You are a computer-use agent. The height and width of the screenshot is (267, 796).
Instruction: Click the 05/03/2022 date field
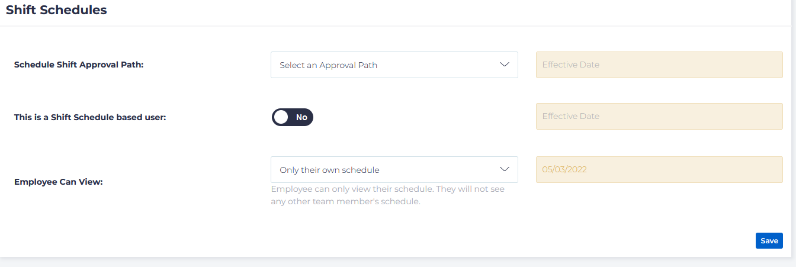pos(659,169)
